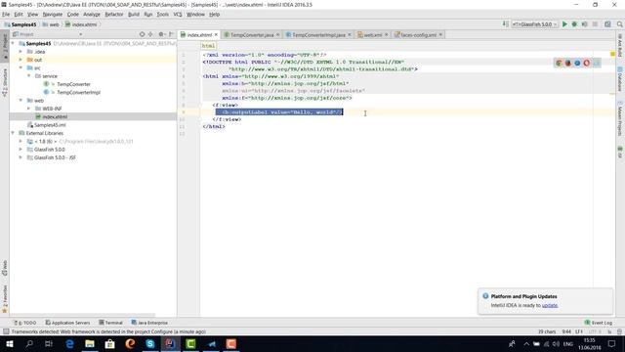Switch to web.xml editor tab
Screen dimensions: 625x352
tap(372, 35)
